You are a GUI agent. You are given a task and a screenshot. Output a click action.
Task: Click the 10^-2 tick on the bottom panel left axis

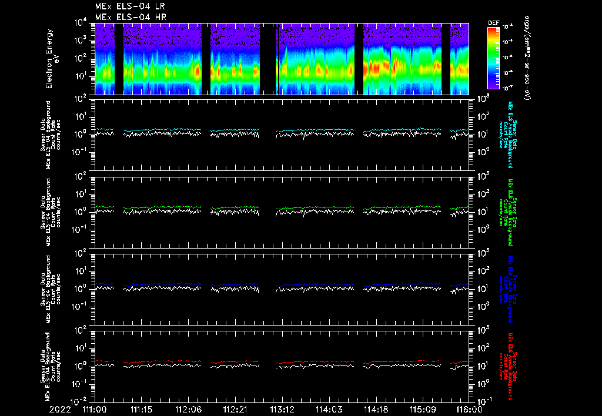[79, 401]
